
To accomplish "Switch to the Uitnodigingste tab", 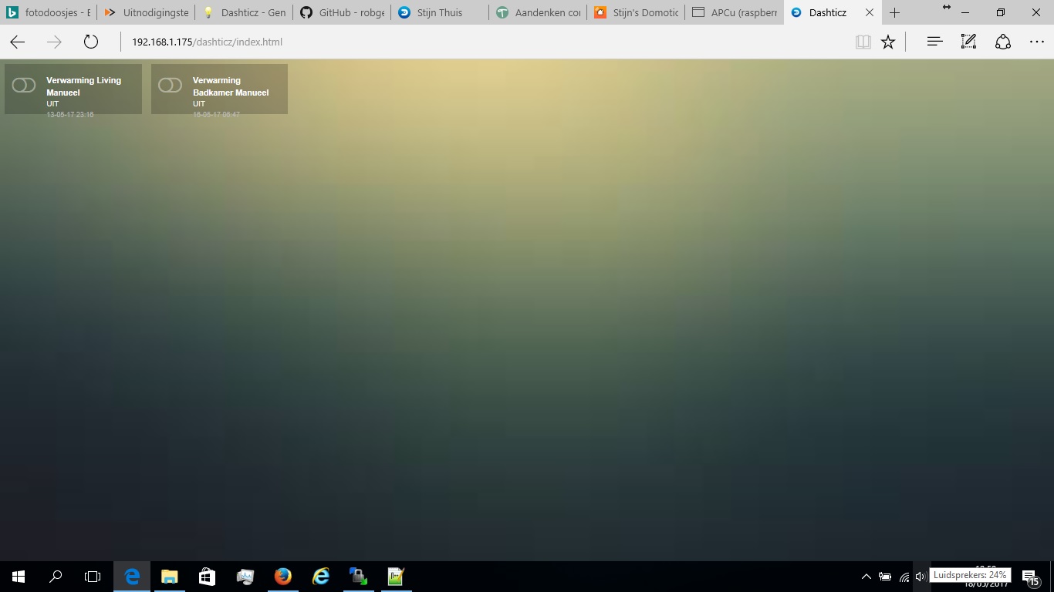I will [x=146, y=12].
